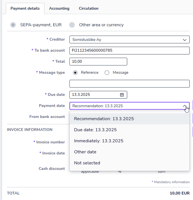
Task: Click the Payment date label
Action: [x=52, y=106]
